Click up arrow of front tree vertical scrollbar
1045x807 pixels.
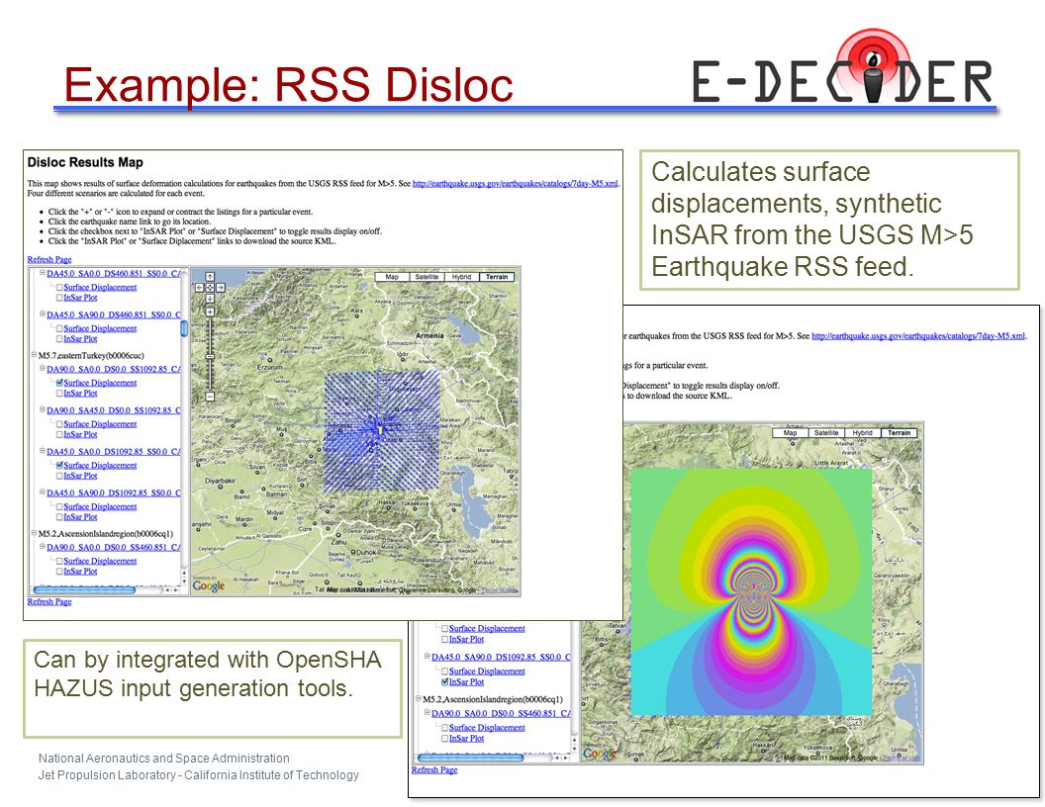(x=184, y=573)
